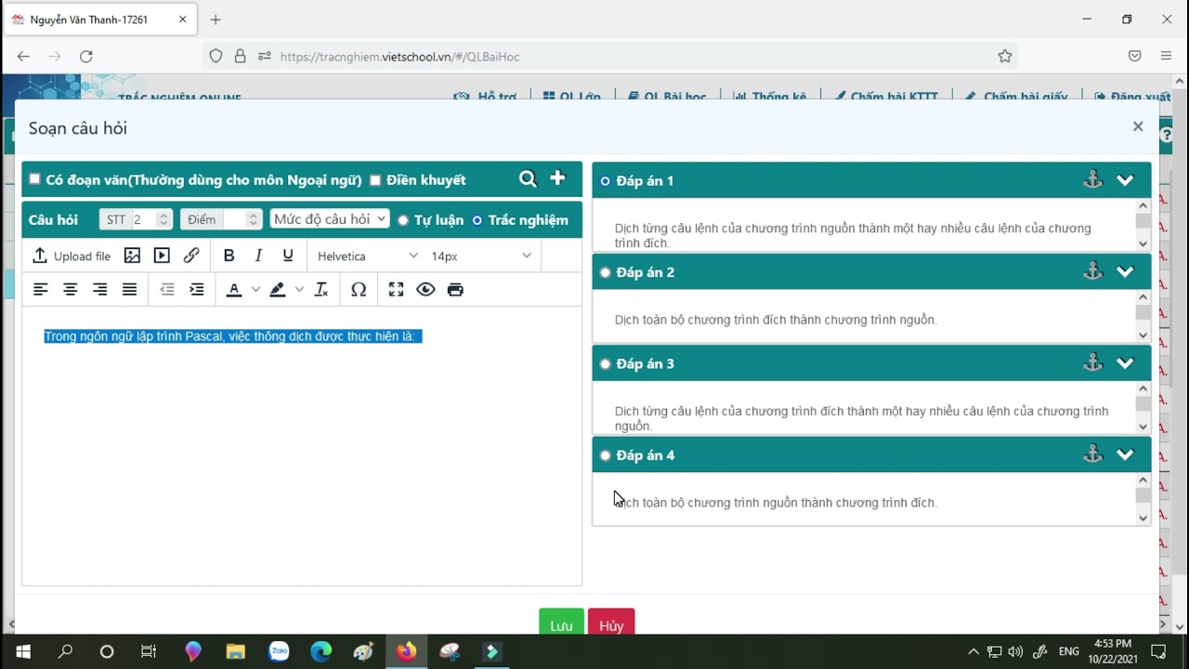The width and height of the screenshot is (1189, 669).
Task: Select the 'Tự luận' radio option
Action: [403, 220]
